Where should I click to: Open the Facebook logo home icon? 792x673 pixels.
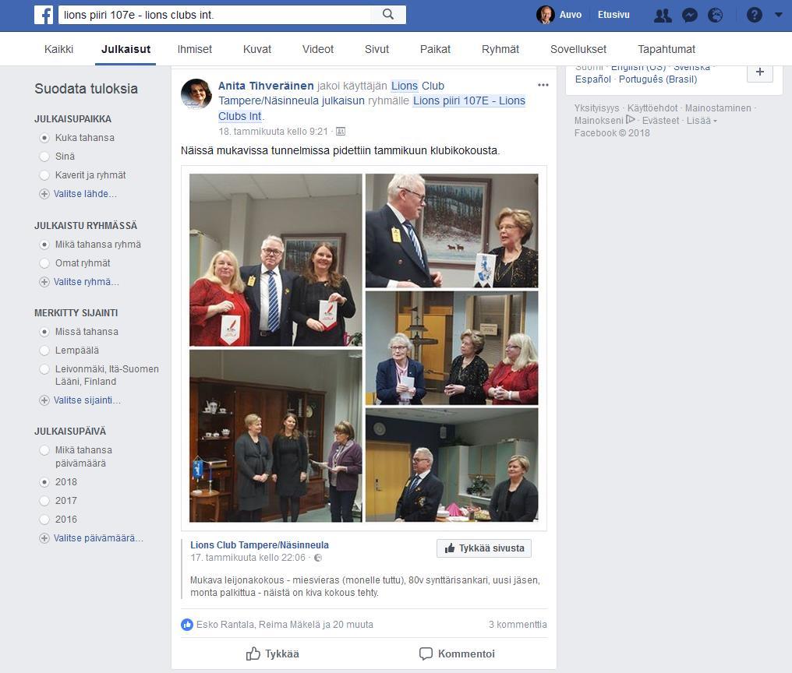coord(44,15)
